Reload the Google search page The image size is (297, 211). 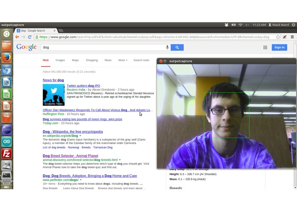[x=29, y=37]
